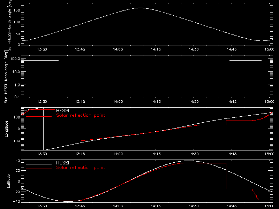Click the white HESSI legend line in Latitude plot
Screen dimensions: 279x209
[39, 164]
